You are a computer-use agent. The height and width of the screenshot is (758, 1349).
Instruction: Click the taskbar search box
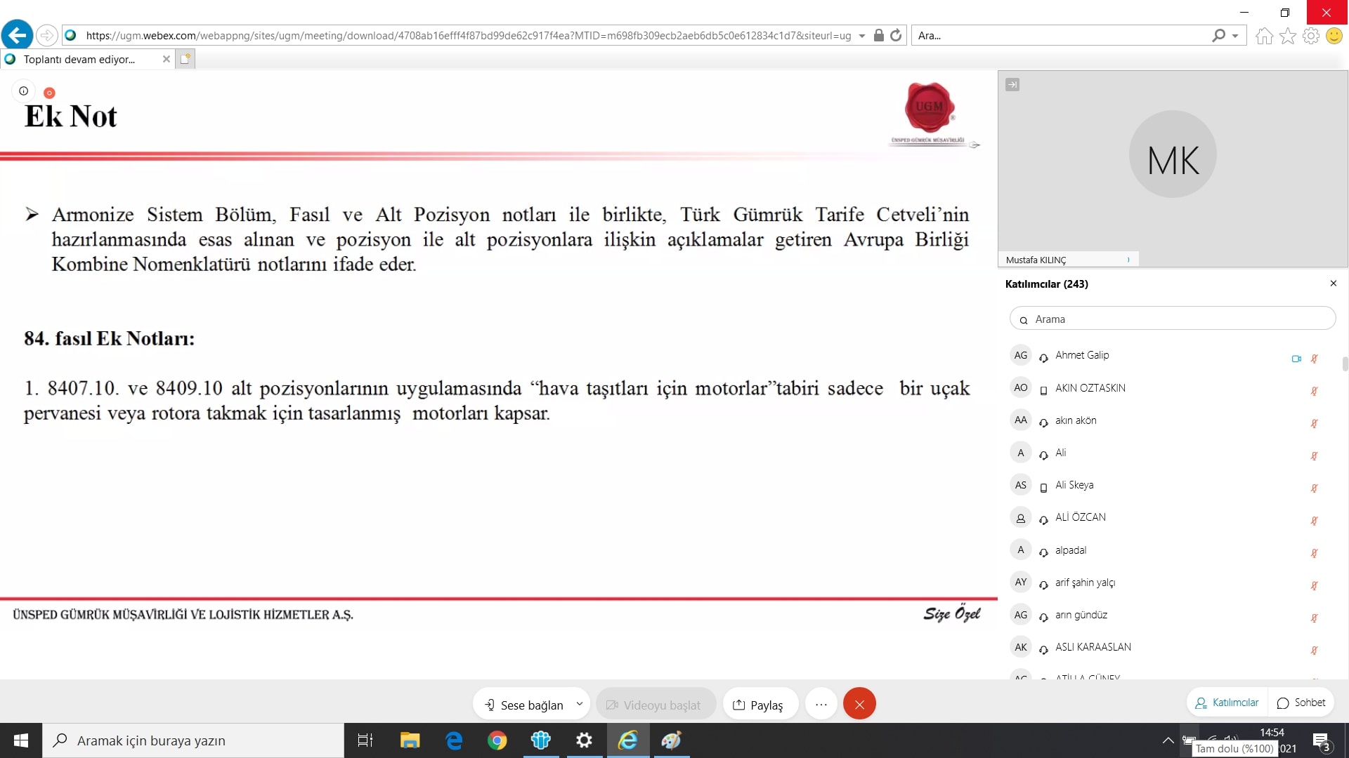[x=193, y=740]
